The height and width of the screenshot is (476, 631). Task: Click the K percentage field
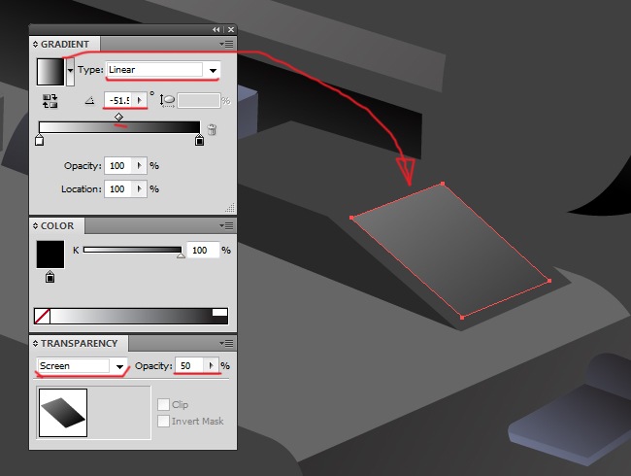coord(204,250)
